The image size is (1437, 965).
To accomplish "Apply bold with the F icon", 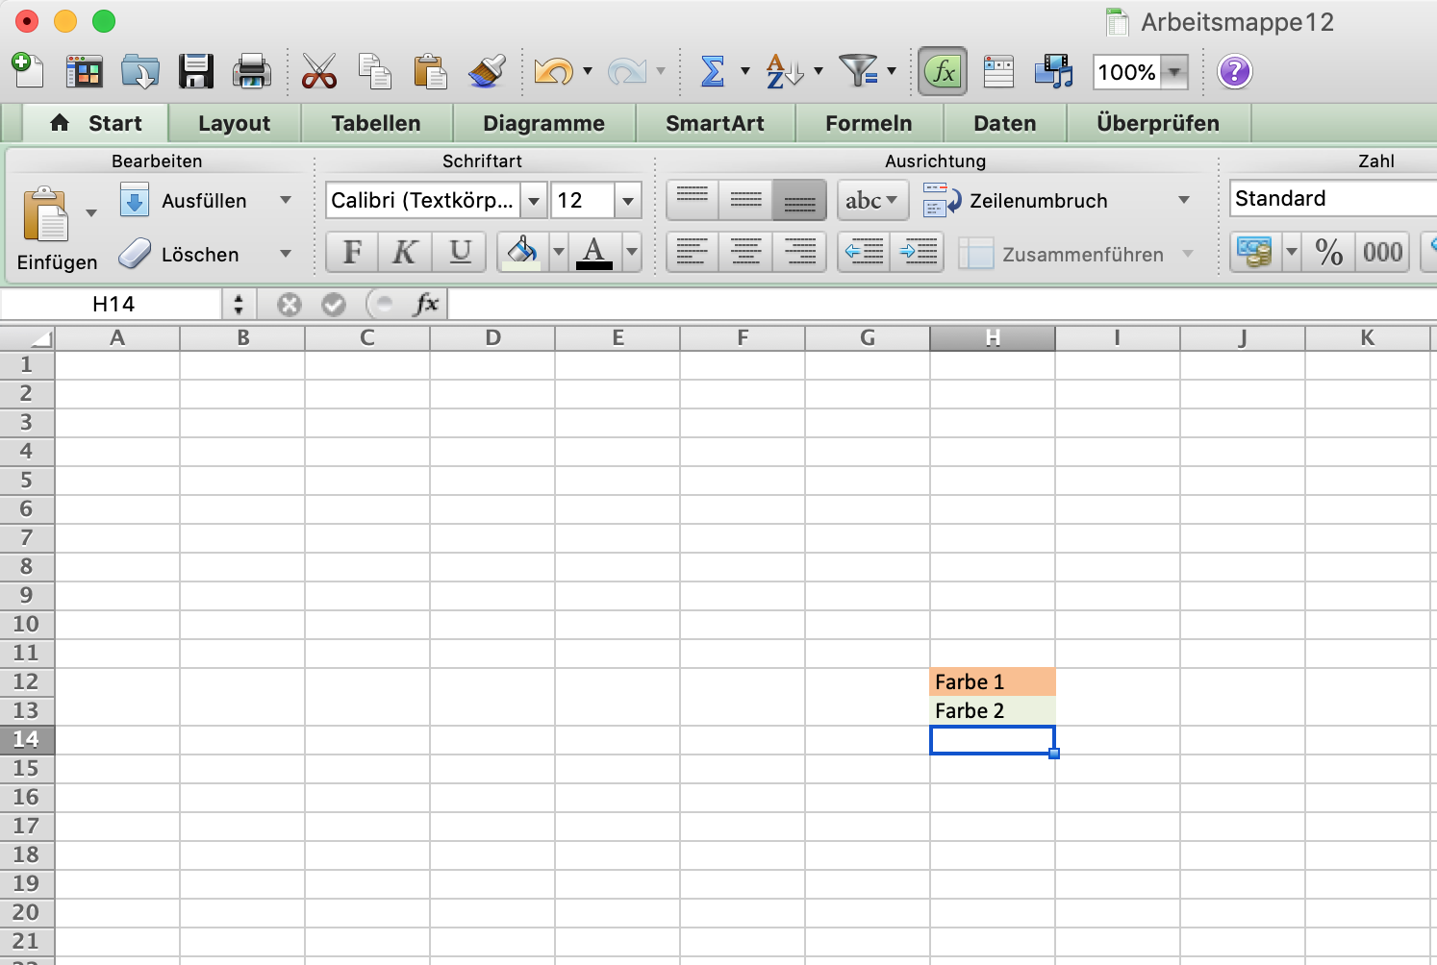I will tap(351, 252).
